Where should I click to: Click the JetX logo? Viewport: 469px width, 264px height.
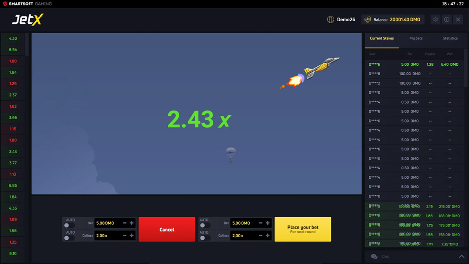pos(27,19)
